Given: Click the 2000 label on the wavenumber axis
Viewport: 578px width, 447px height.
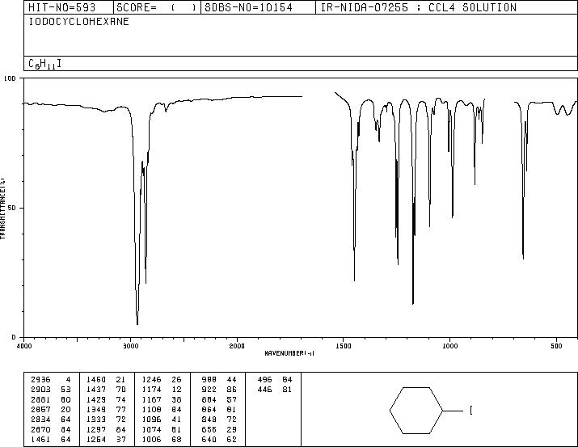Looking at the screenshot, I should pyautogui.click(x=237, y=346).
